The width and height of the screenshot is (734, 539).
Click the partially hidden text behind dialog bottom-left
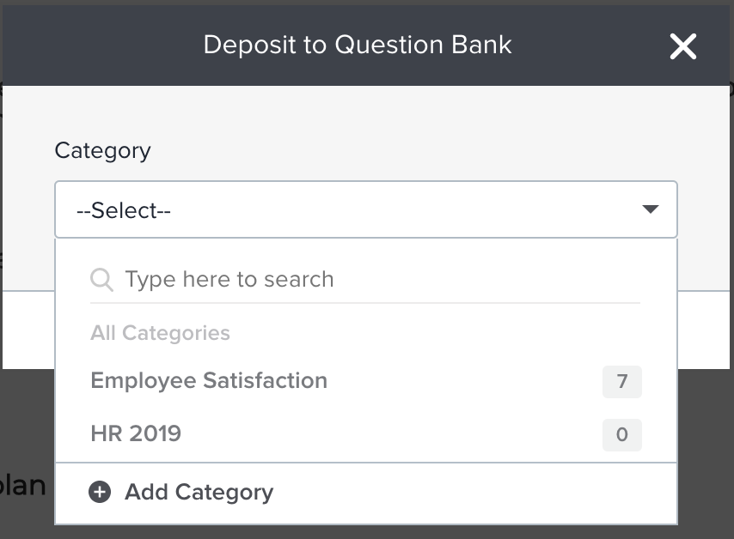click(24, 485)
